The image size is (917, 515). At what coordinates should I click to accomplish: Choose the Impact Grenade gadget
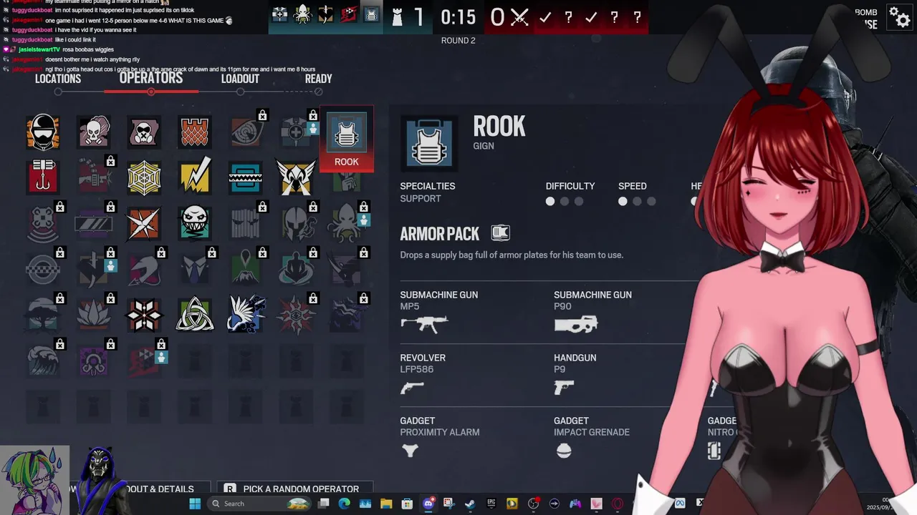coord(564,450)
